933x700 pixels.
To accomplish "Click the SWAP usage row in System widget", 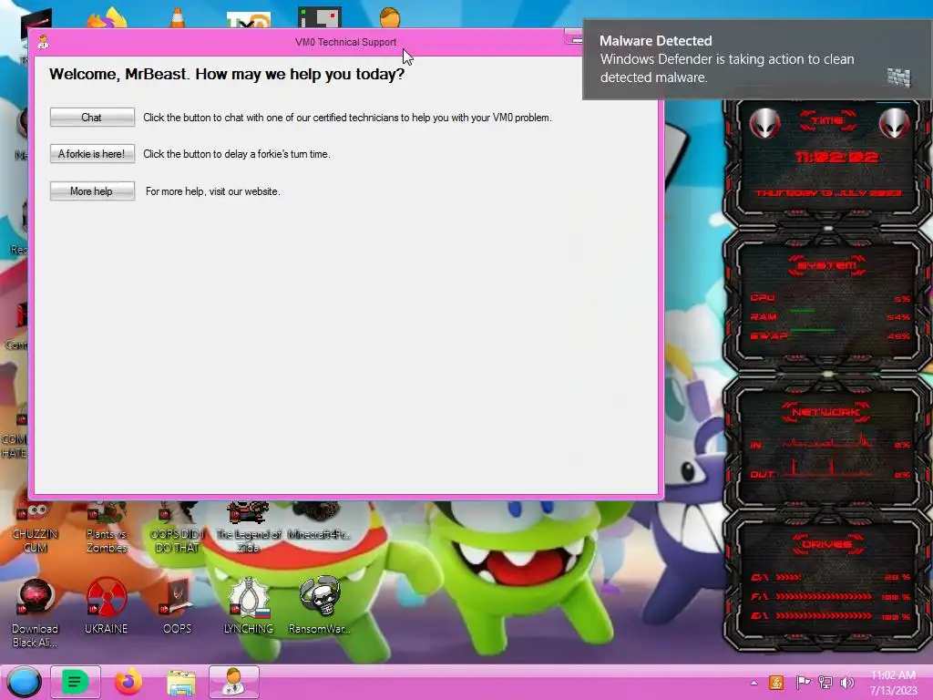I will pyautogui.click(x=830, y=335).
